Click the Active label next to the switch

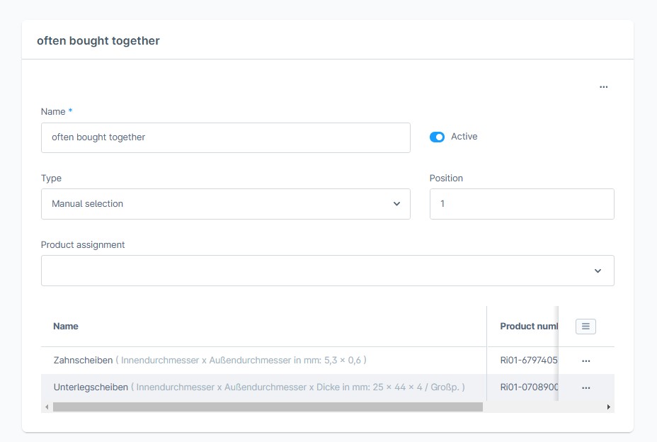(464, 137)
